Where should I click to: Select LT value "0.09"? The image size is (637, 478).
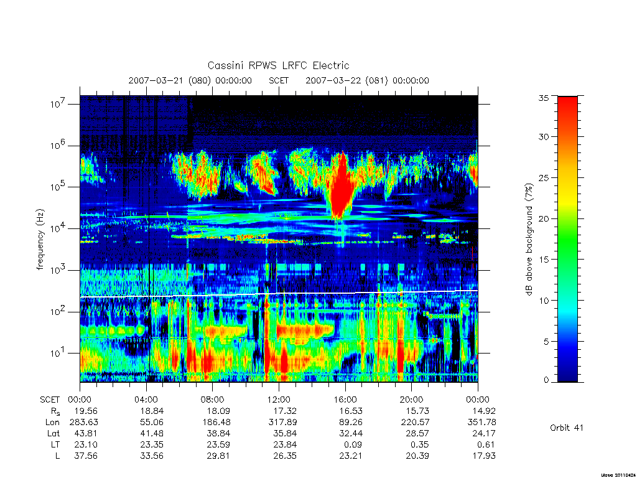353,444
